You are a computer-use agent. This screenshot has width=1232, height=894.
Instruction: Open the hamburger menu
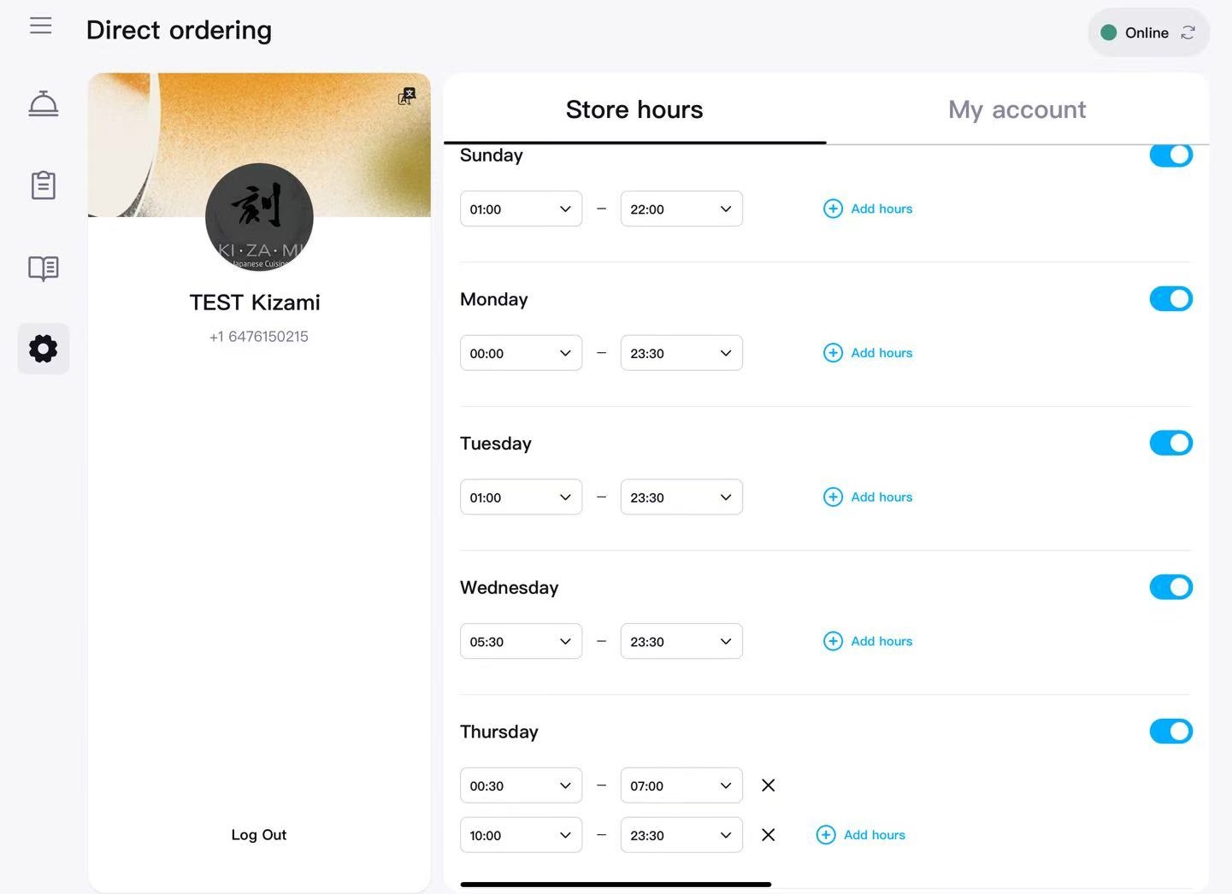(x=41, y=26)
